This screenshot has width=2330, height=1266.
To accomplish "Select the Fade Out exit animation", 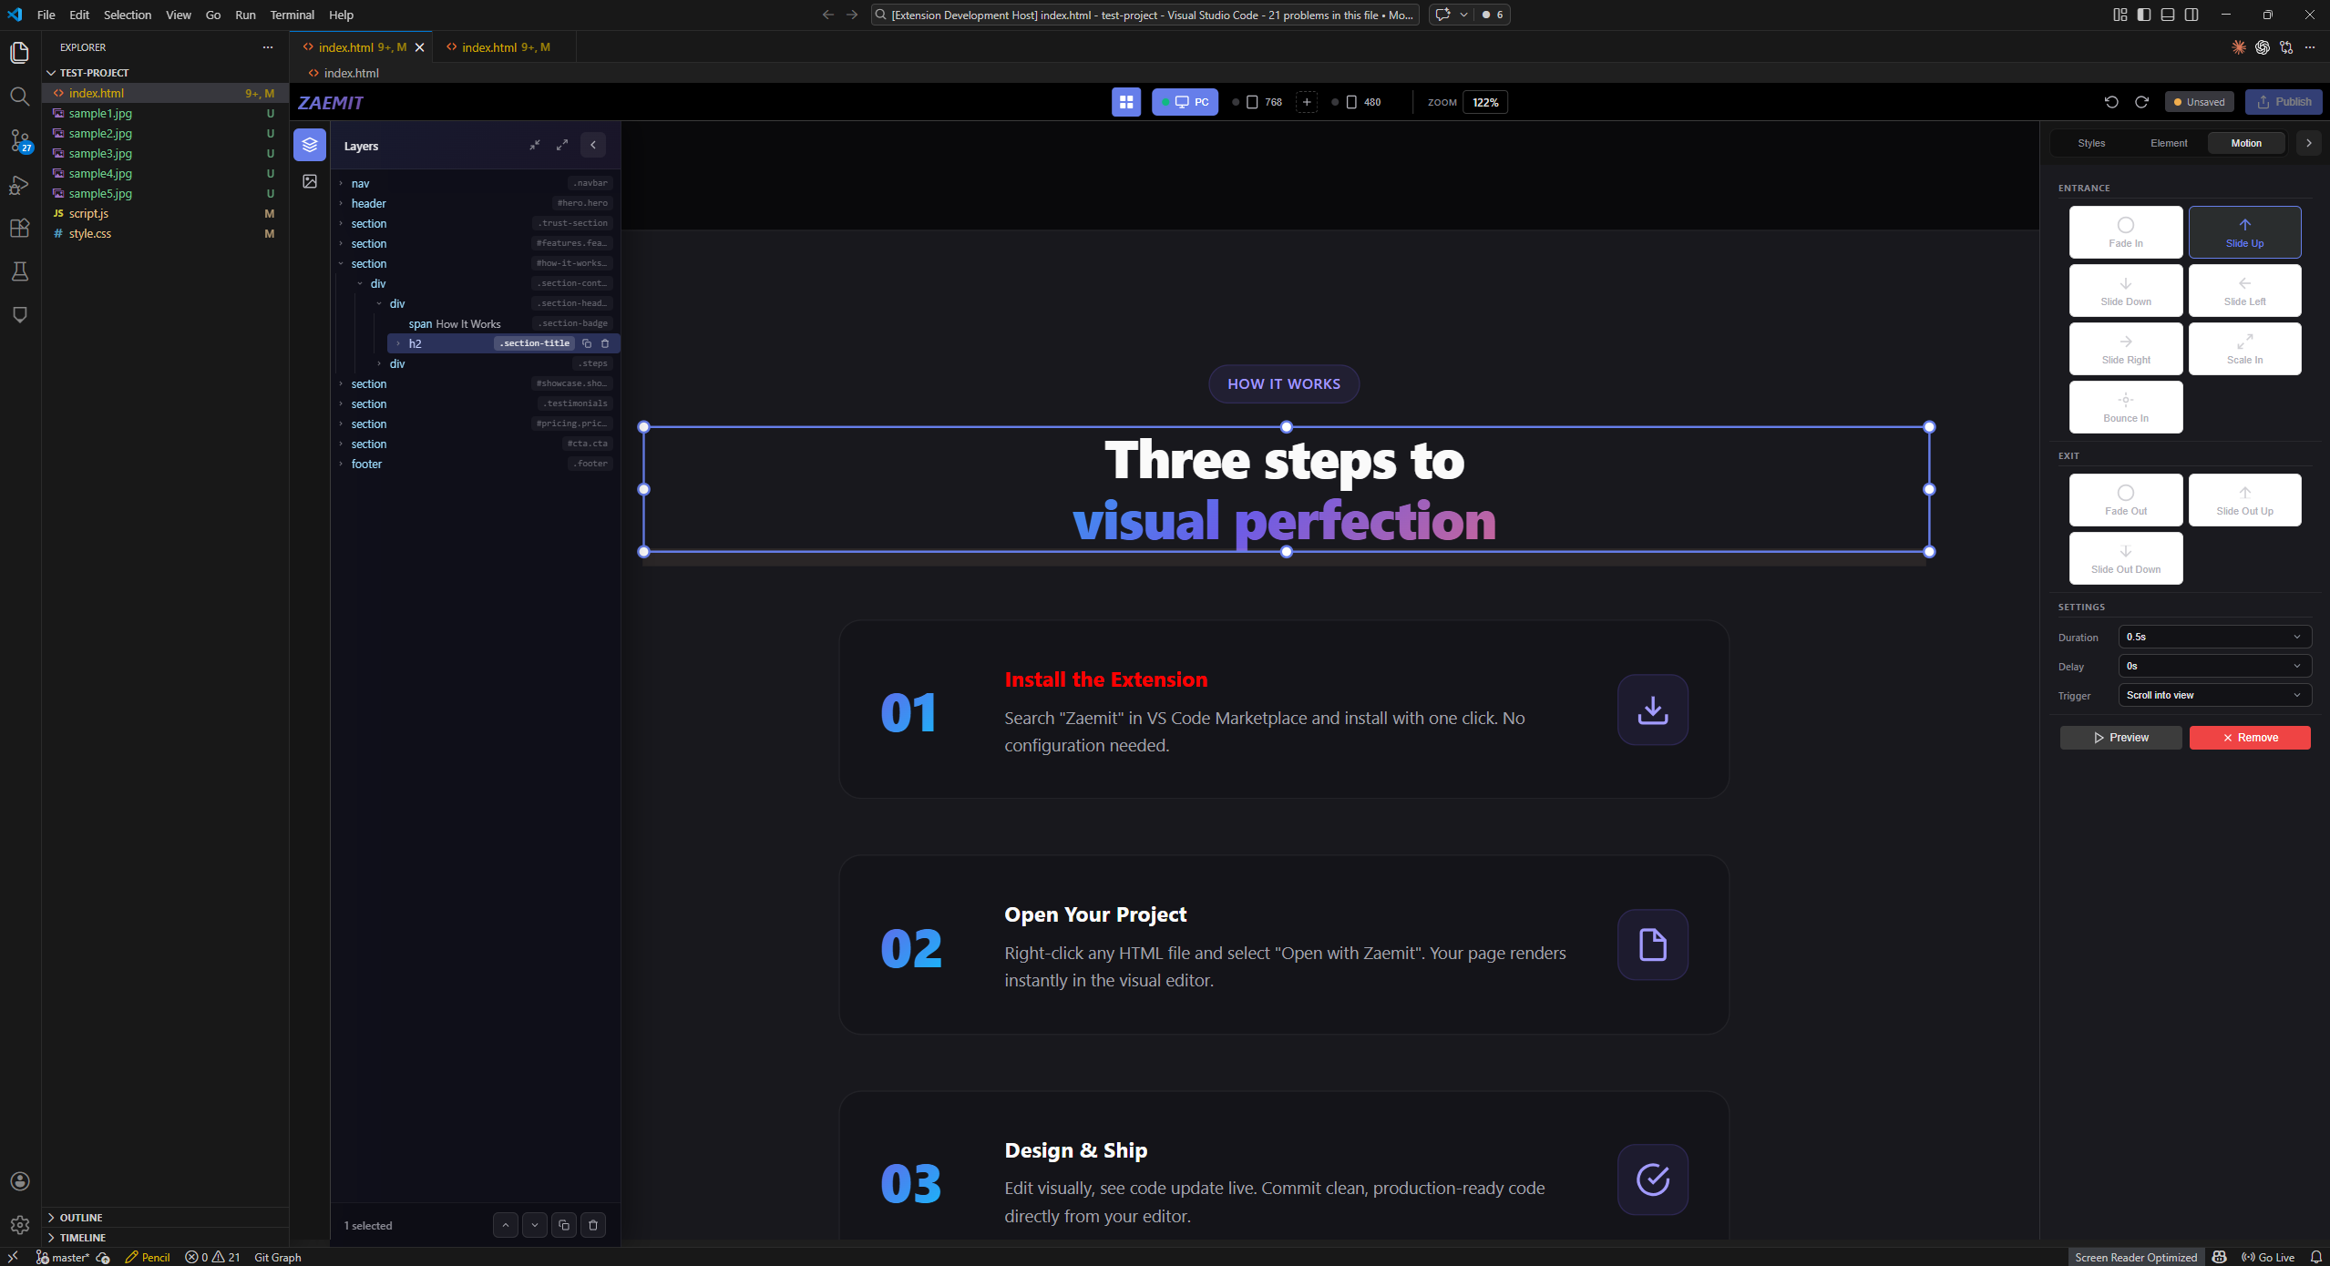I will (x=2125, y=500).
